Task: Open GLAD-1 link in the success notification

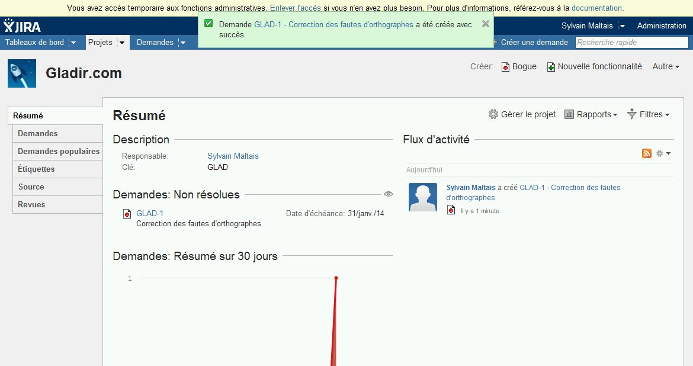Action: (333, 25)
